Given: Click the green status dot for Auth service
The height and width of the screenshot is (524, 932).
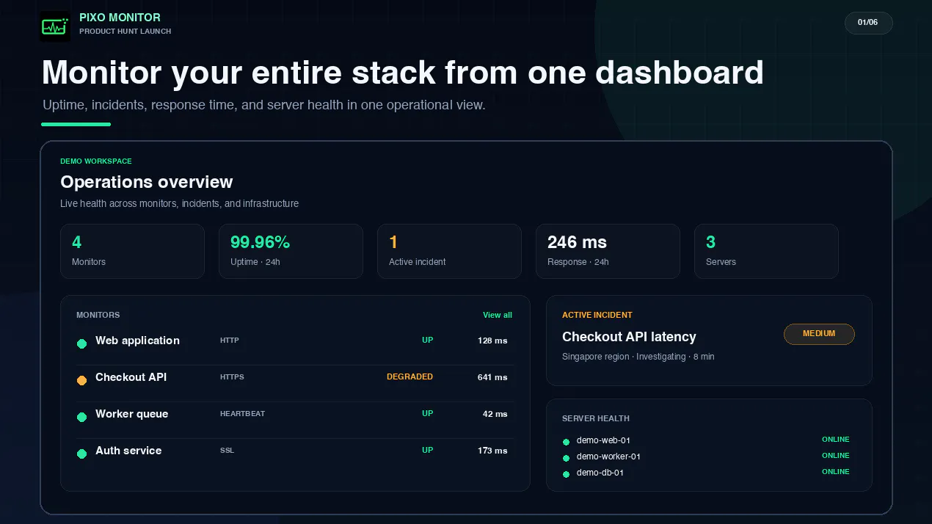Looking at the screenshot, I should pyautogui.click(x=82, y=454).
